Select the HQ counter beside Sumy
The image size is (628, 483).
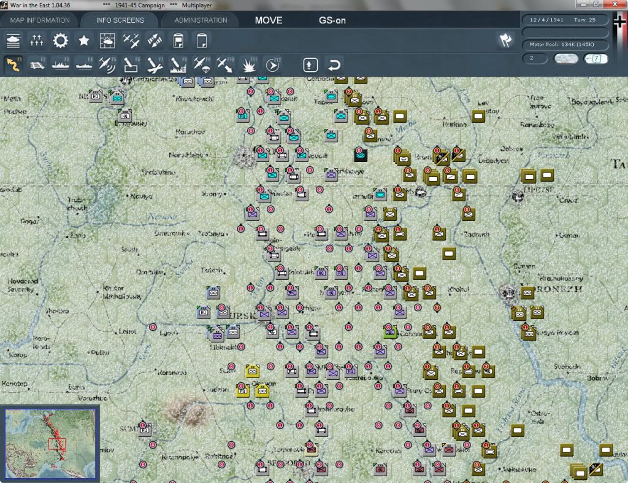[x=145, y=429]
